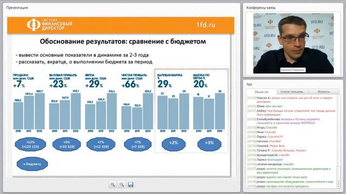
Task: Open the Список пользова... tab
Action: pos(292,92)
